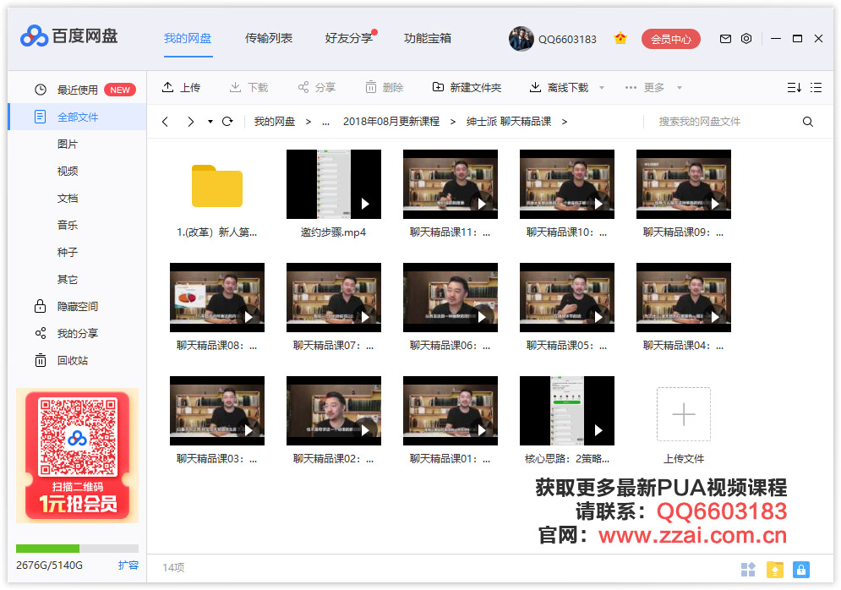
Task: Click 绅士派 聊天精品课 in breadcrumb
Action: point(509,122)
